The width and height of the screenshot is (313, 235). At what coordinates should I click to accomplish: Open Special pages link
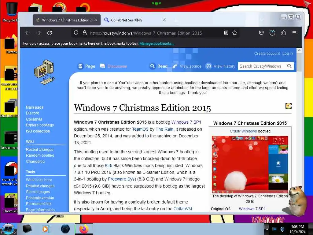38,192
